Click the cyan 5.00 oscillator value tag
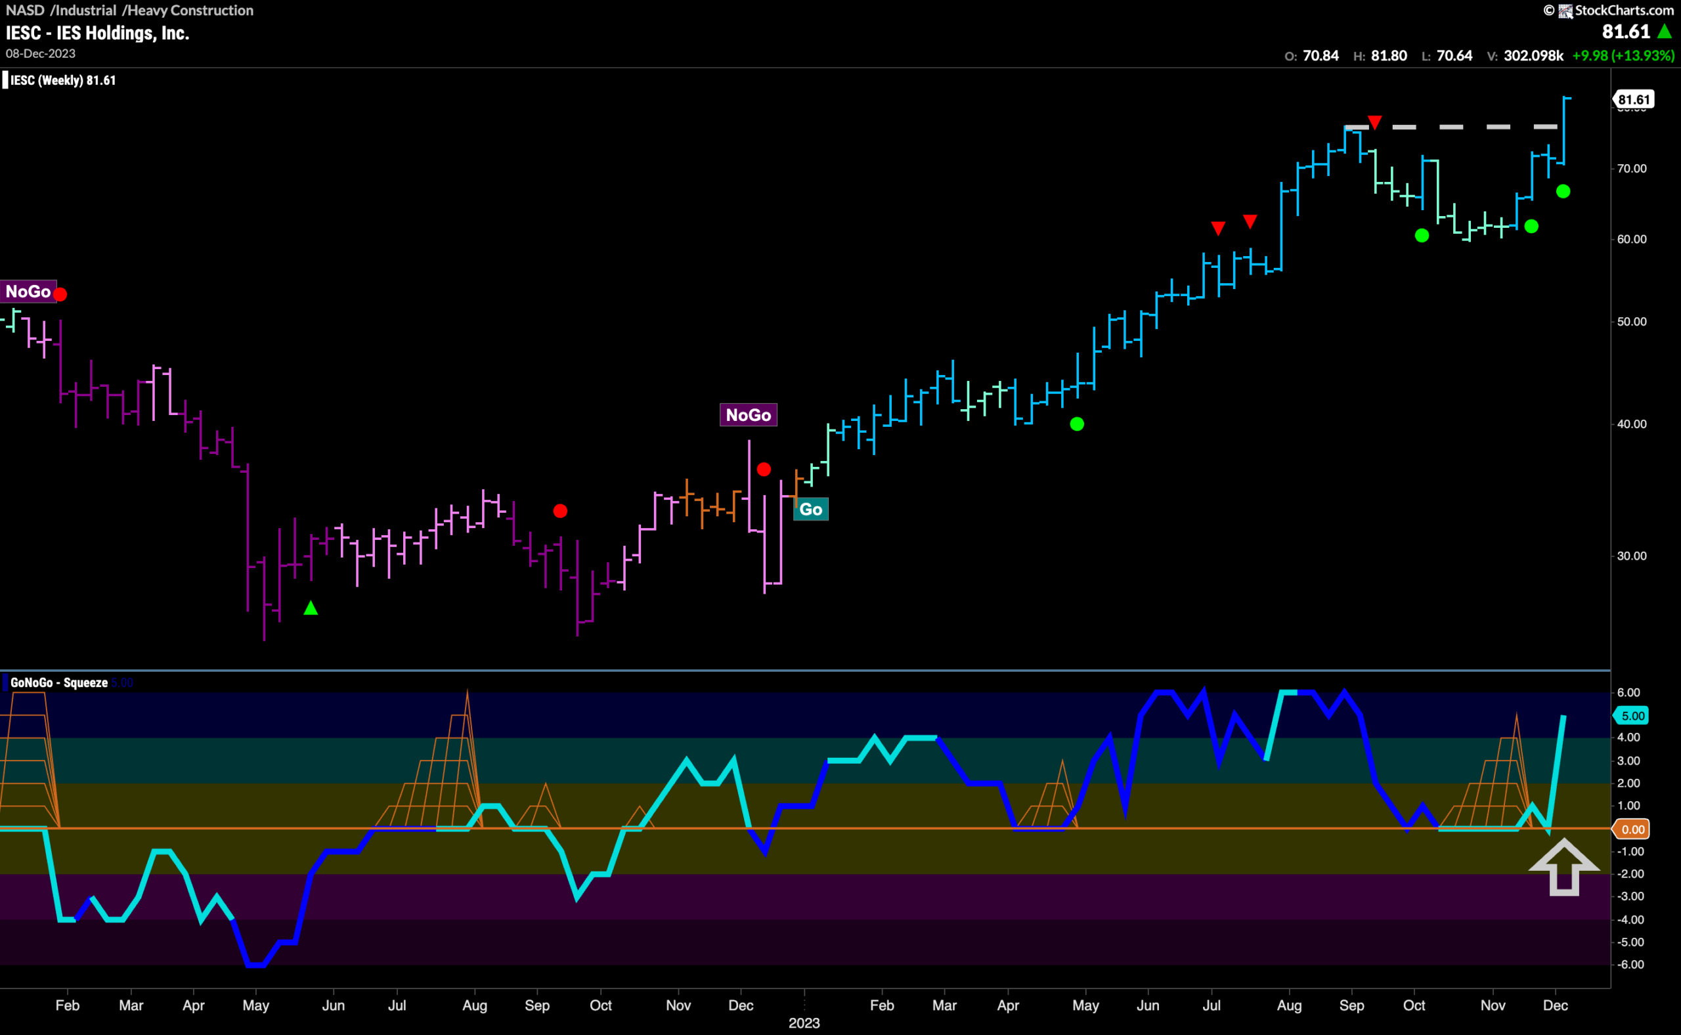Image resolution: width=1681 pixels, height=1035 pixels. pos(1633,716)
